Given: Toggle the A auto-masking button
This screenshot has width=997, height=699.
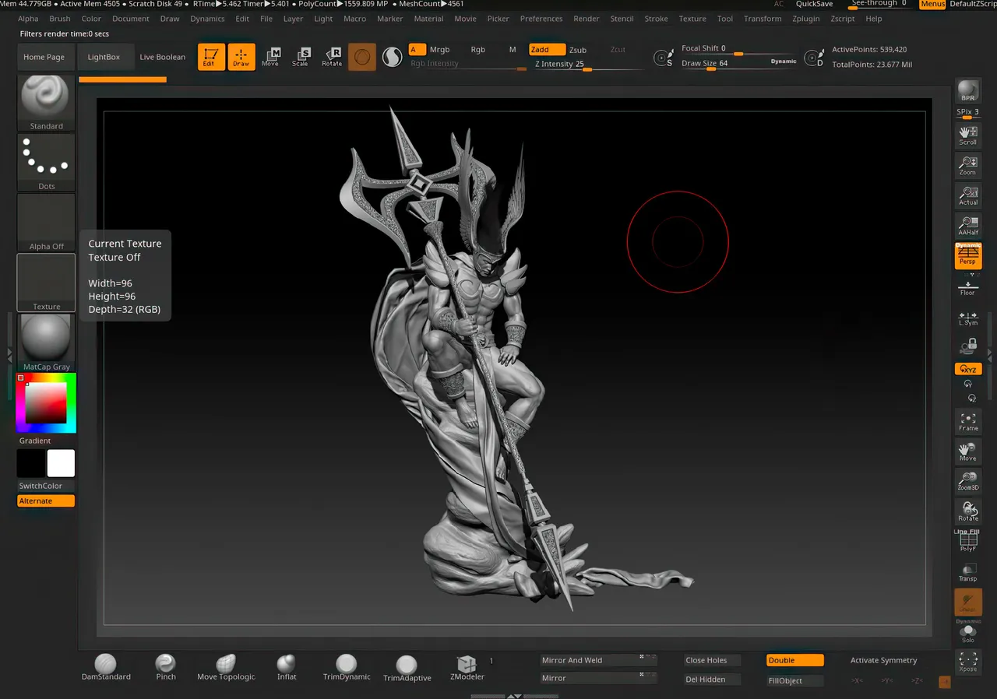Looking at the screenshot, I should click(417, 50).
